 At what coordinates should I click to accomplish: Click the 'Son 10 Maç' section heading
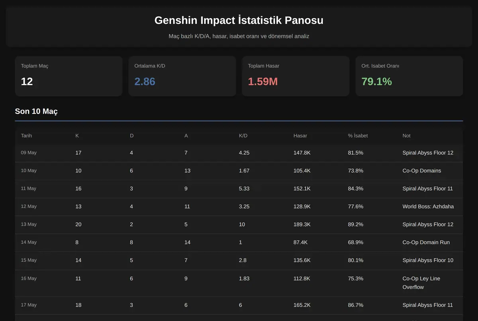coord(36,112)
